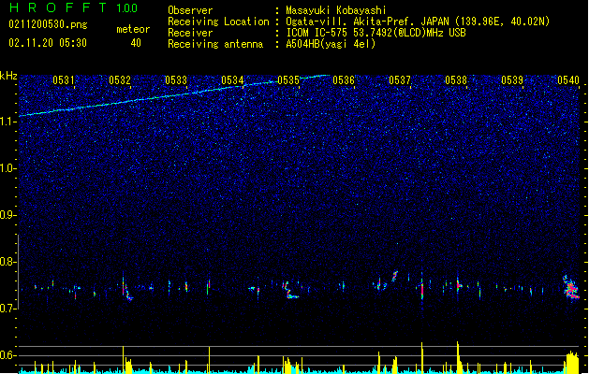589x374 pixels.
Task: Click the kHz axis unit label
Action: coord(8,76)
